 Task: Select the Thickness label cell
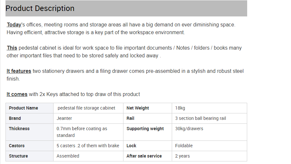click(x=30, y=132)
